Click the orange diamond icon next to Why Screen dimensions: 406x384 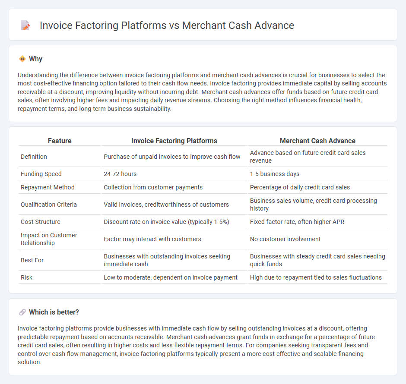click(22, 59)
